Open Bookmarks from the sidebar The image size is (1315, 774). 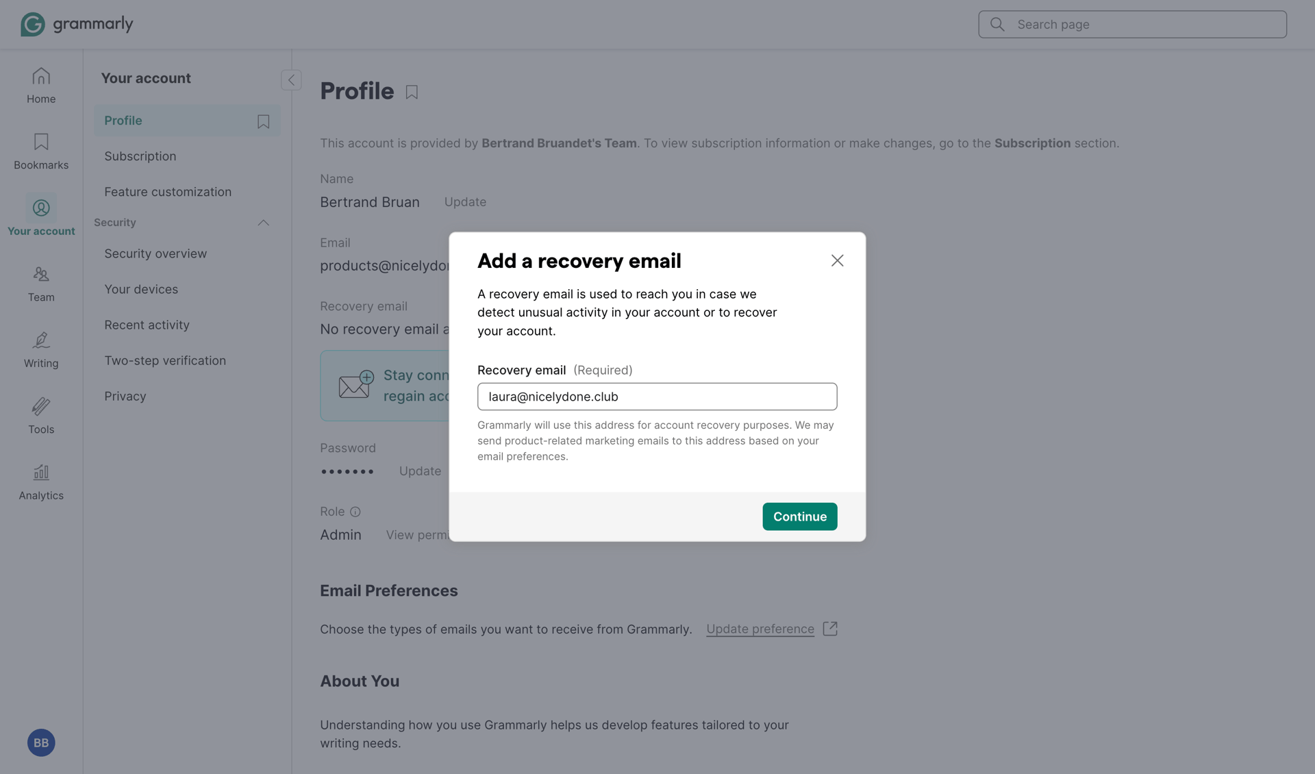[x=40, y=151]
